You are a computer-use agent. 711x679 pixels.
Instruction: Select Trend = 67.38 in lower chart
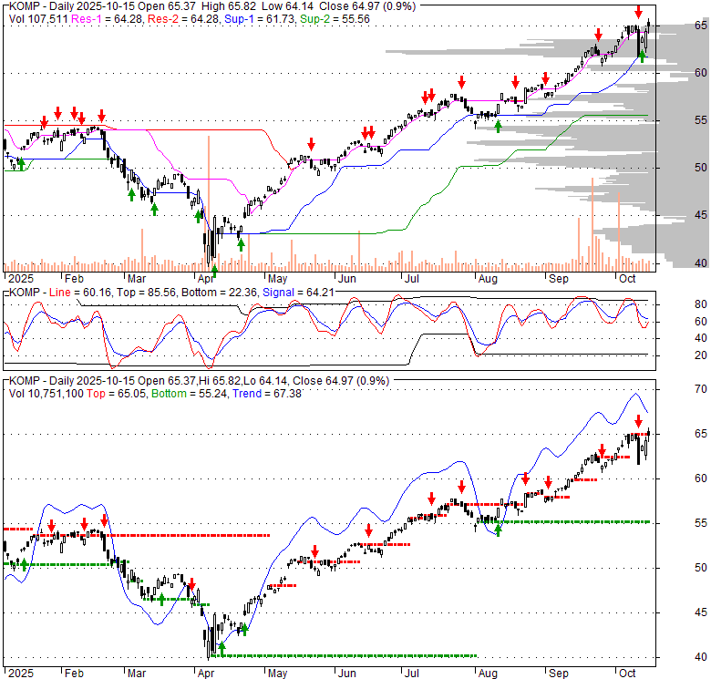pos(267,394)
